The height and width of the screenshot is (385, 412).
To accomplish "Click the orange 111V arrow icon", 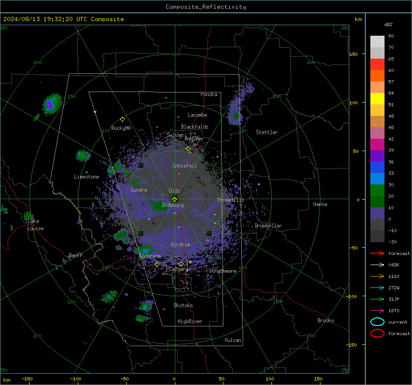I will 377,276.
